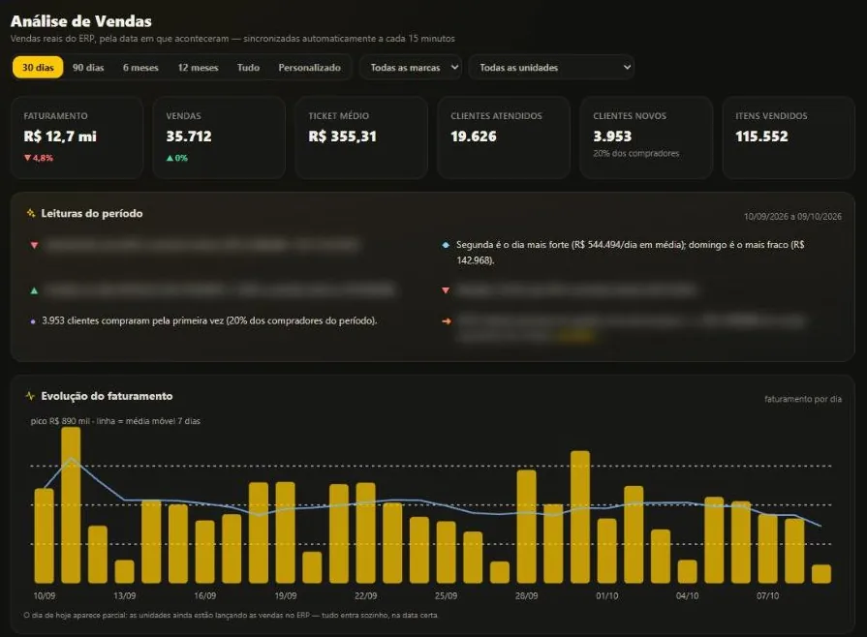Open the Itens Vendidos 115.552 card
The height and width of the screenshot is (637, 867).
point(789,137)
